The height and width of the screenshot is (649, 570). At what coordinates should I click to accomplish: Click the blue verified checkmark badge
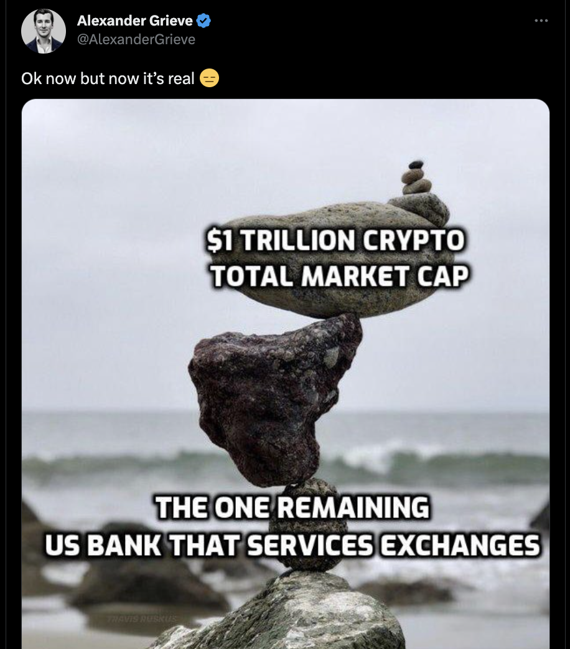pos(203,21)
